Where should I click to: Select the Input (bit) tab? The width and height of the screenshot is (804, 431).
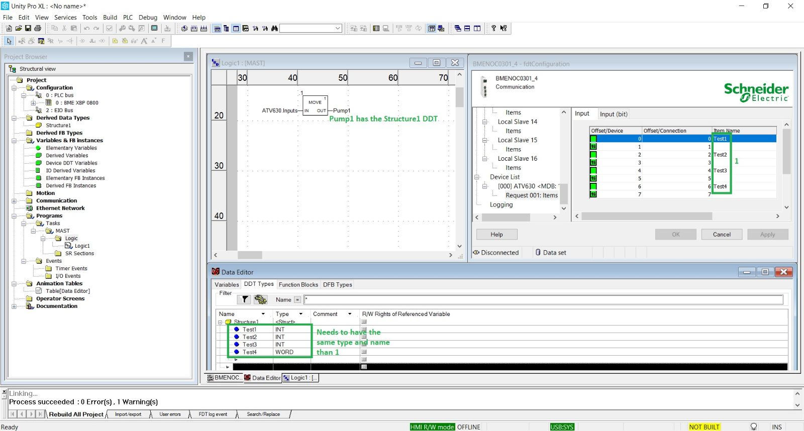click(x=614, y=114)
